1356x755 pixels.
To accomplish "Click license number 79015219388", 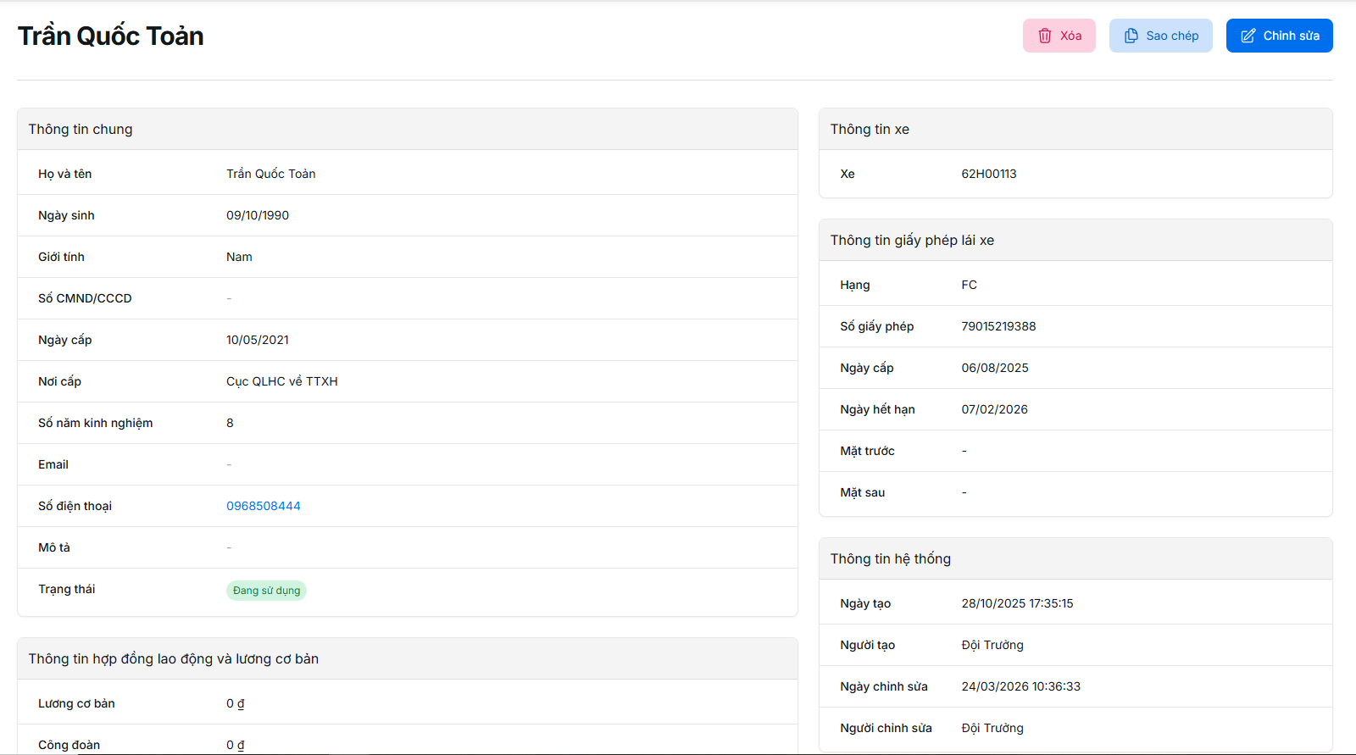I will pyautogui.click(x=998, y=326).
